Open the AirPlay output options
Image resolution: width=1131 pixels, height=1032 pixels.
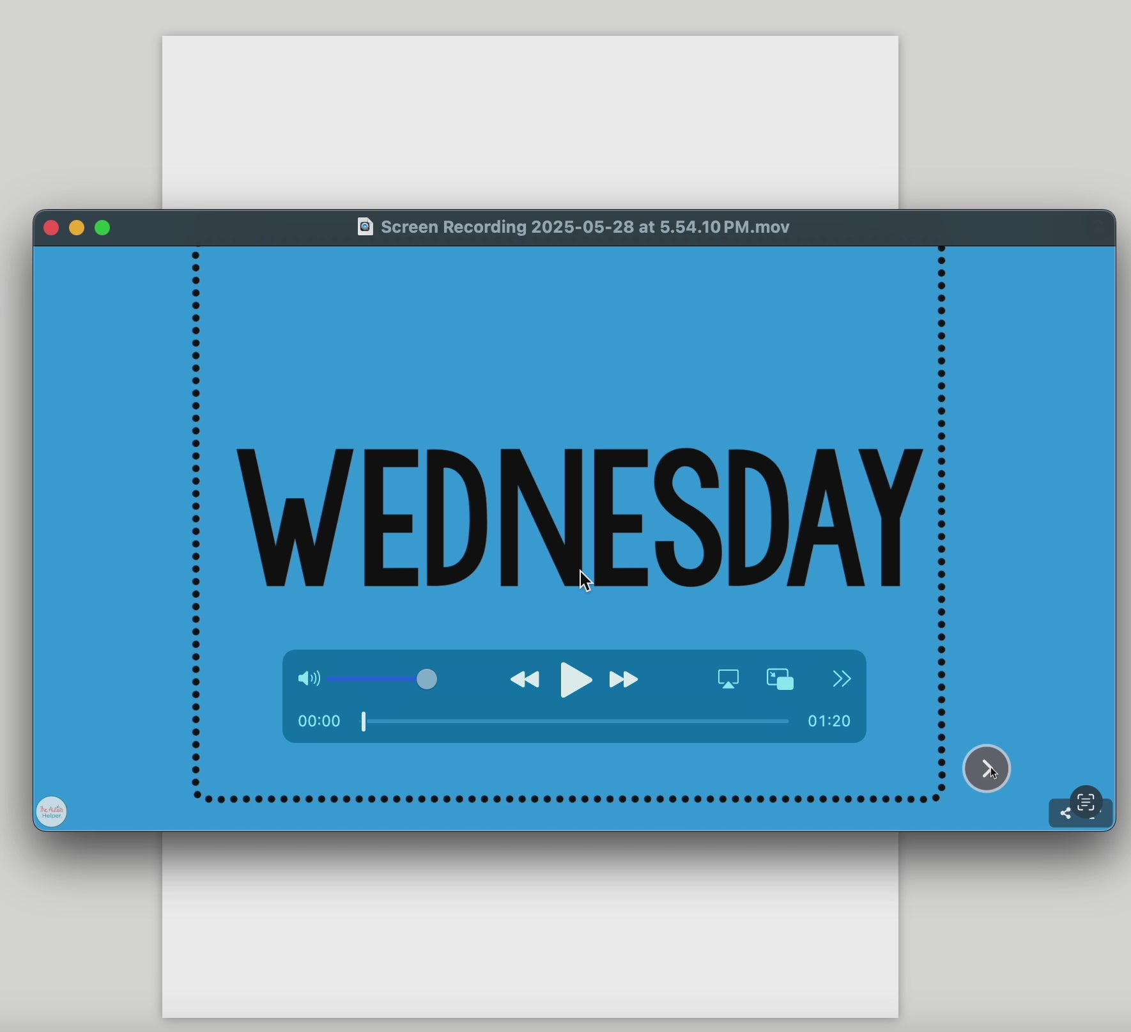(x=728, y=679)
